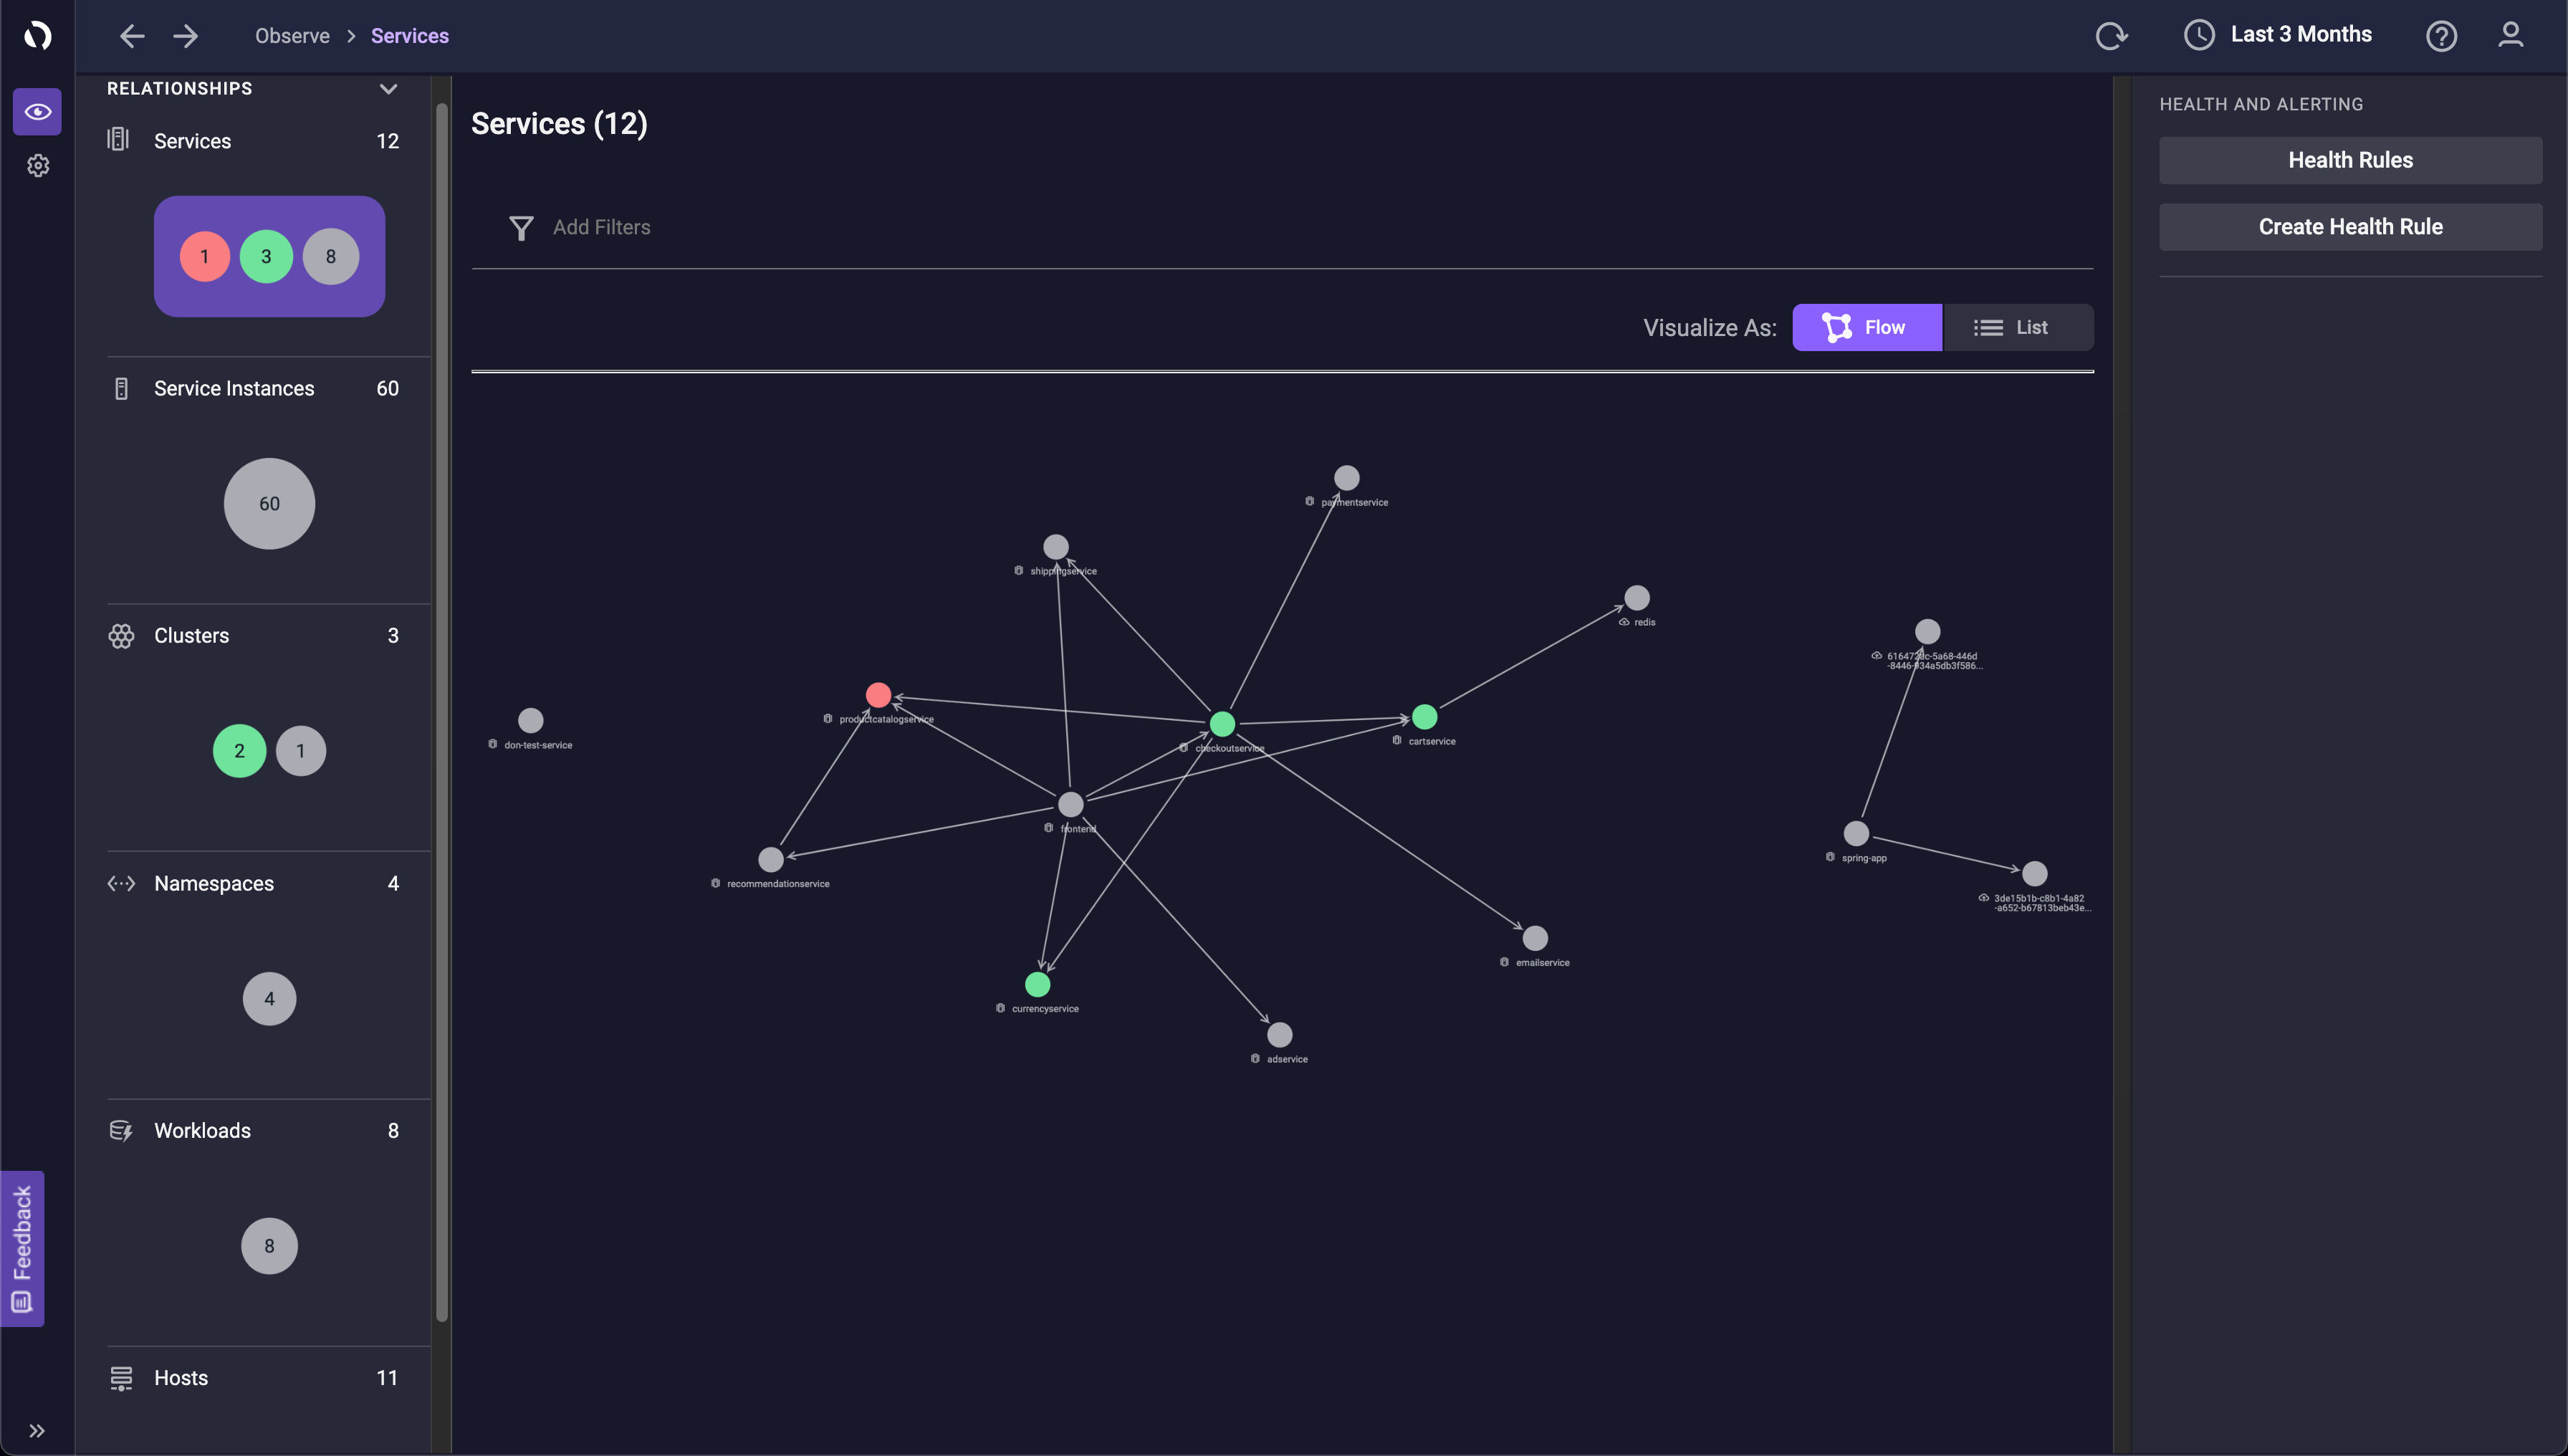This screenshot has width=2568, height=1456.
Task: Click the back navigation arrow
Action: click(131, 36)
